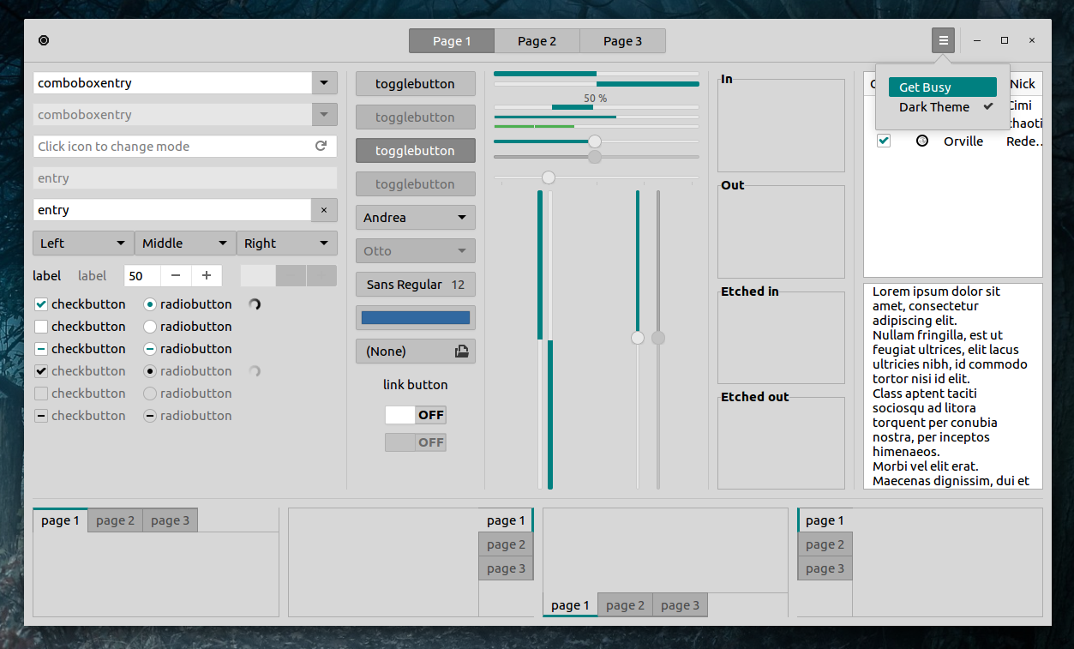Click the refresh icon in the mode entry
Viewport: 1074px width, 649px height.
coord(321,146)
